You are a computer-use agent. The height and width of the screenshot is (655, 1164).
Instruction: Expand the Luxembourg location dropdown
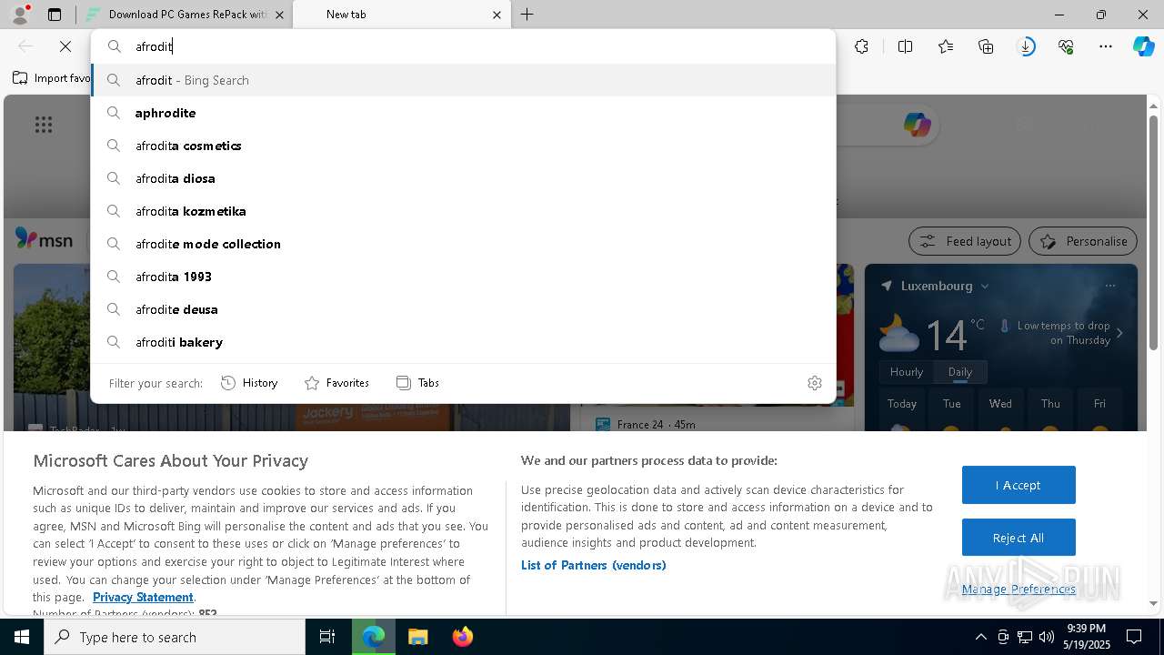[x=984, y=286]
